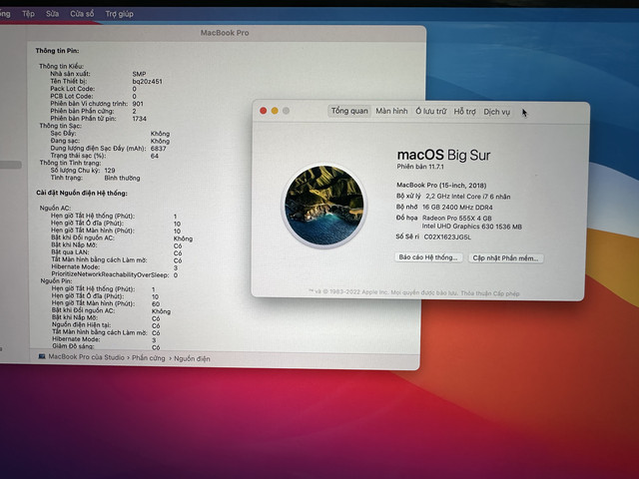Click the gray zoom button in About window
639x479 pixels.
pyautogui.click(x=287, y=111)
